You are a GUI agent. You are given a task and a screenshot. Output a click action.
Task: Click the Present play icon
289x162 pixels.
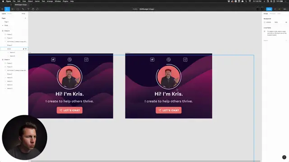[x=275, y=9]
